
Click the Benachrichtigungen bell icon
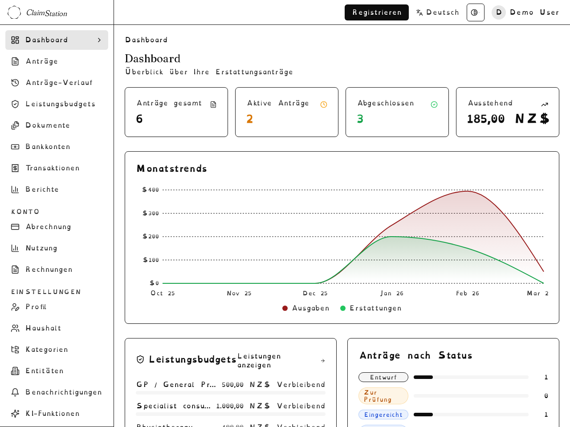tap(15, 392)
